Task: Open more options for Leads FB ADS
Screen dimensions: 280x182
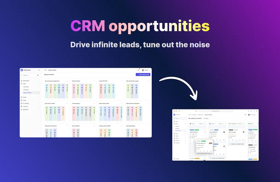Action: pos(121,81)
